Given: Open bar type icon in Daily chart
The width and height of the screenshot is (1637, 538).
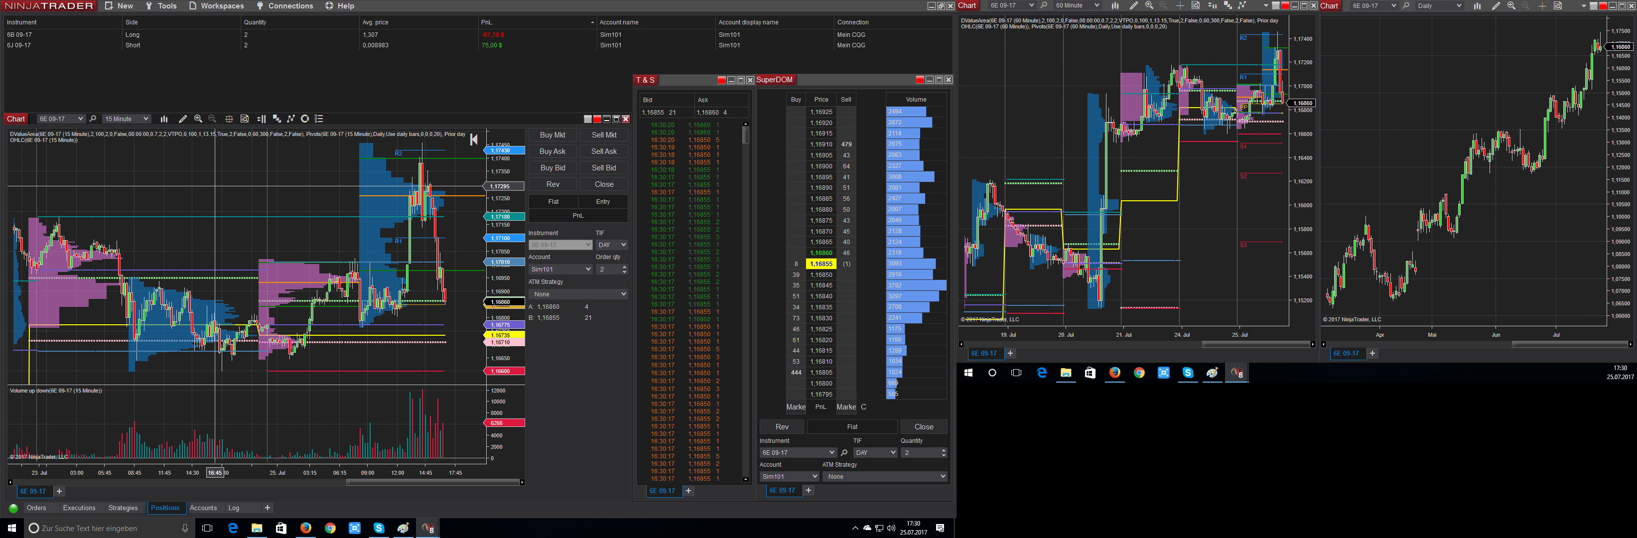Looking at the screenshot, I should pyautogui.click(x=1477, y=5).
